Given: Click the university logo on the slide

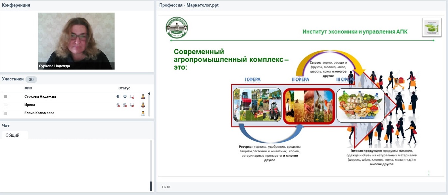Looking at the screenshot, I should pyautogui.click(x=176, y=28).
